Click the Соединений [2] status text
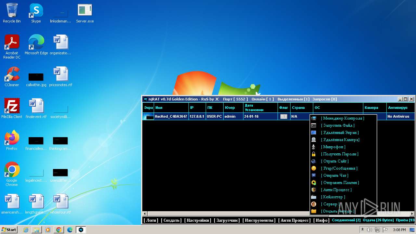This screenshot has height=234, width=416. (x=346, y=220)
